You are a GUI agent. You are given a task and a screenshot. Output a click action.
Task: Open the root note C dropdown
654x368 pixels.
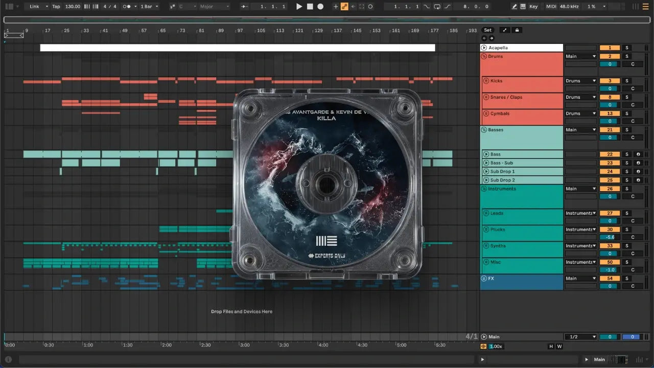[187, 7]
